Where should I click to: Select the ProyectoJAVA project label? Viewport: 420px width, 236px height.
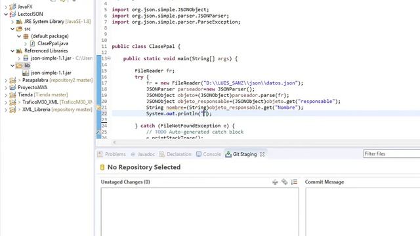(32, 87)
